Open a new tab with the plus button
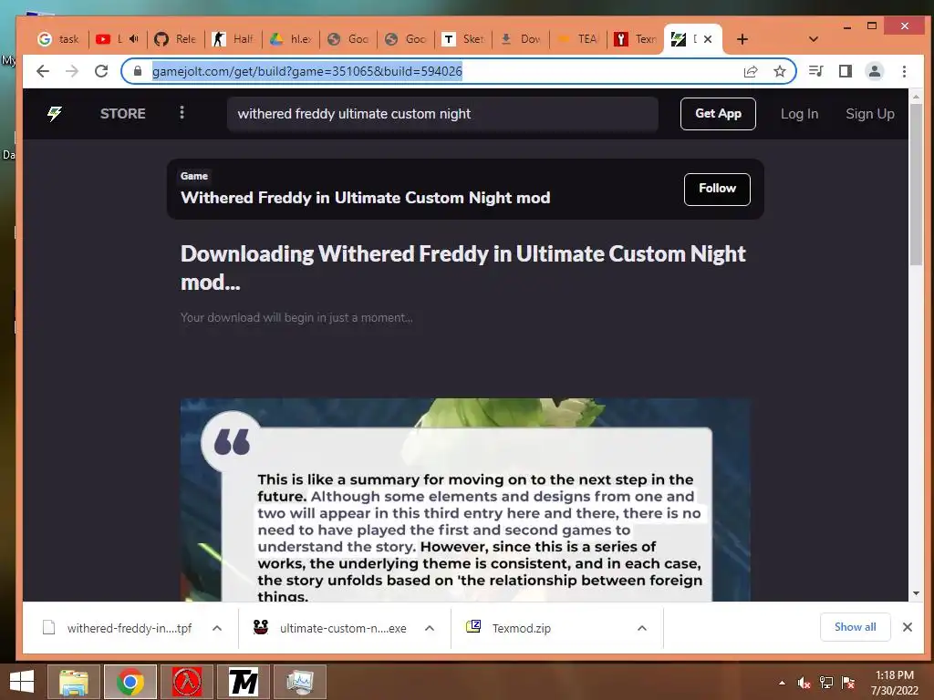 pos(742,39)
